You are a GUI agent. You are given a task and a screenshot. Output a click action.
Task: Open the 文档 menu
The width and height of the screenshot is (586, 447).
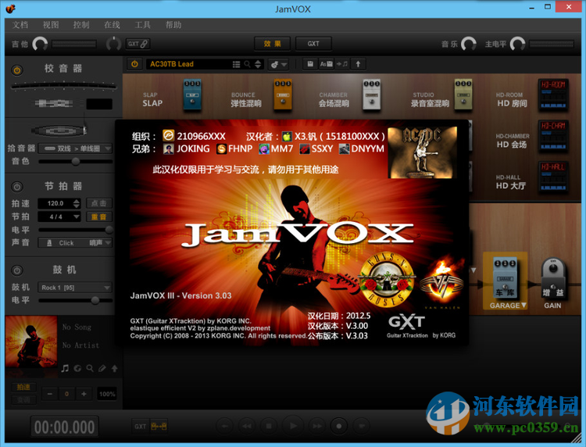click(20, 25)
